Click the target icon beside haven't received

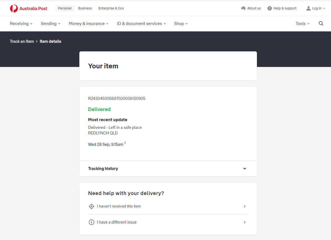tap(92, 206)
